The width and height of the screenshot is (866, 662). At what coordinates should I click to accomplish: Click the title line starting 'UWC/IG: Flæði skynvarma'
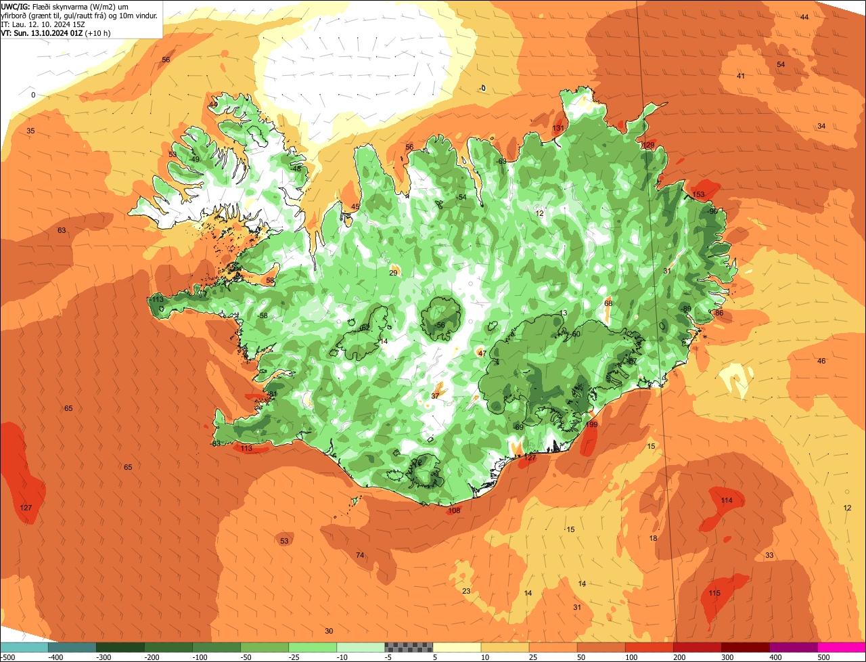point(66,6)
